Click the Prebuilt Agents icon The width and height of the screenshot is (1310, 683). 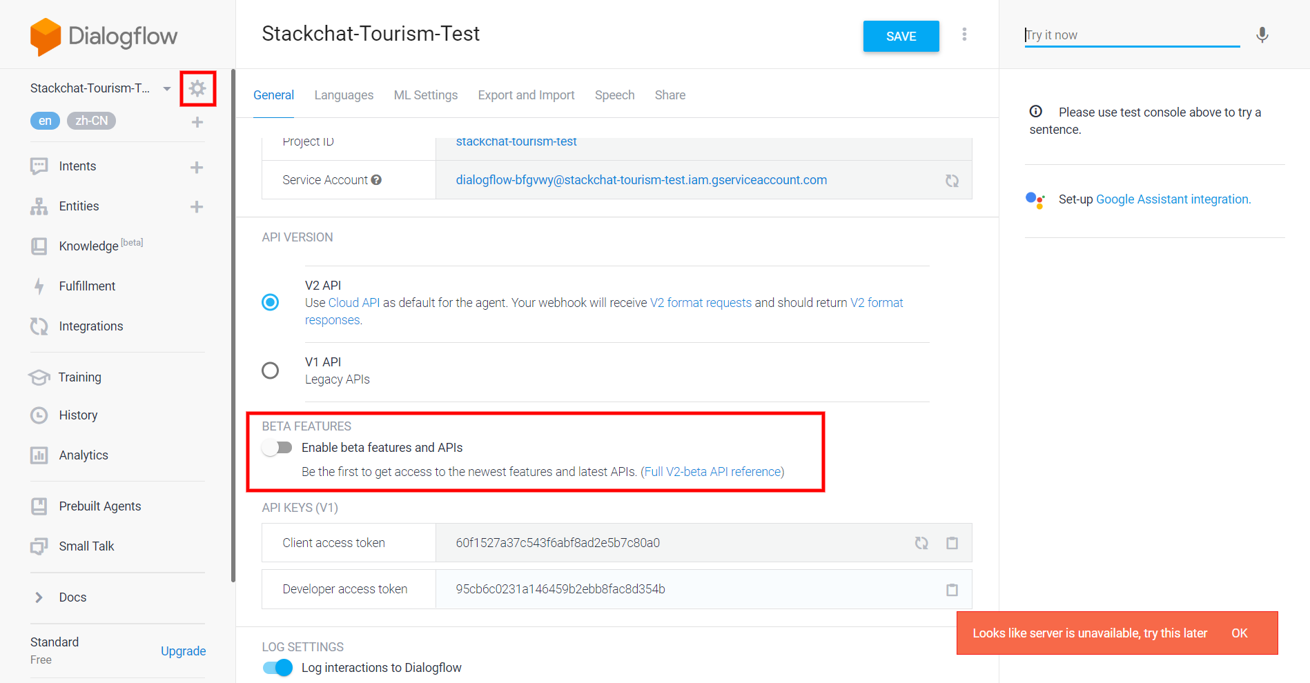(x=39, y=506)
